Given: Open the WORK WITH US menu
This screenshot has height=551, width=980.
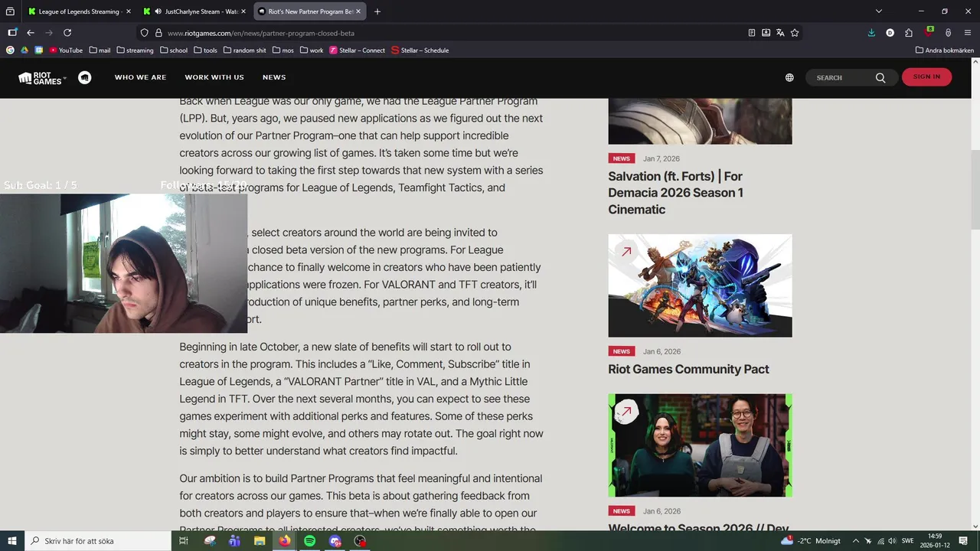Looking at the screenshot, I should click(214, 77).
